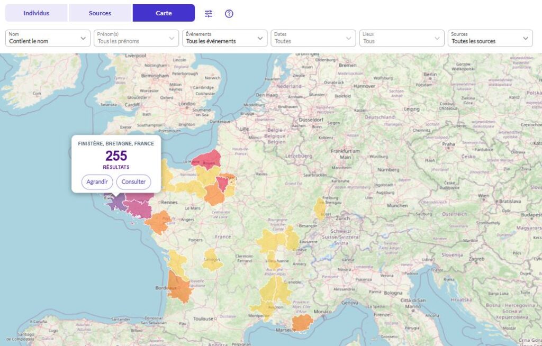
Task: Select the orange region south of Rennes
Action: 158,222
